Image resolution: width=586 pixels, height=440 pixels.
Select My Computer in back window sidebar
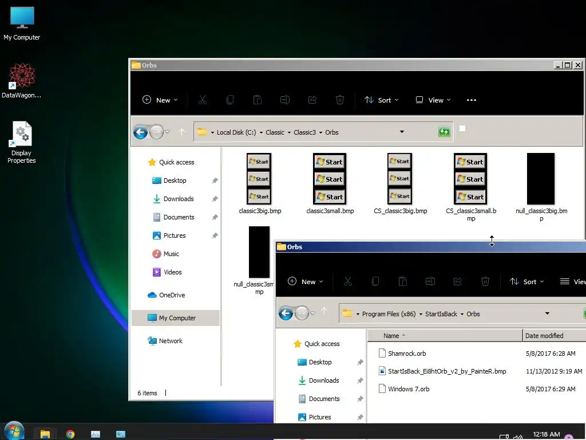pos(175,317)
